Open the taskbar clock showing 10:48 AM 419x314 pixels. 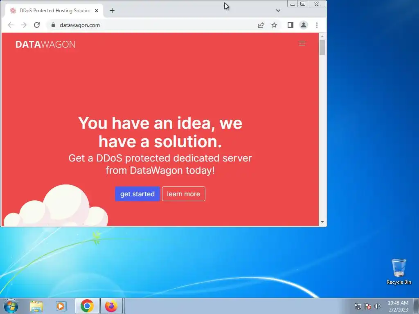[x=398, y=306]
